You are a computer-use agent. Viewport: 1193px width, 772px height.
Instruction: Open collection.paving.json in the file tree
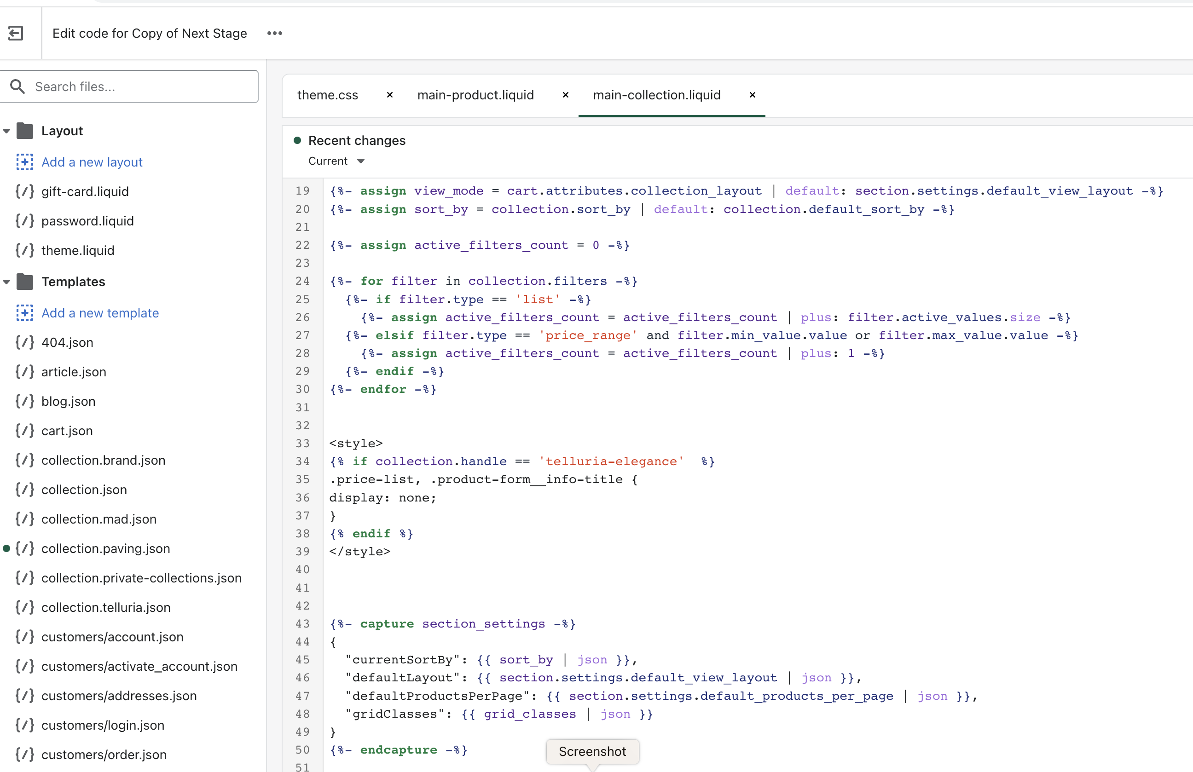pyautogui.click(x=105, y=548)
